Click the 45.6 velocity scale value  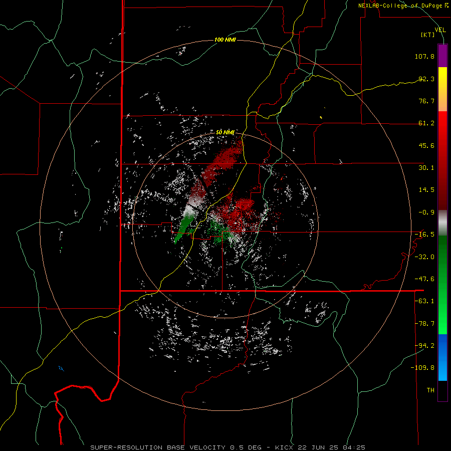[x=426, y=145]
